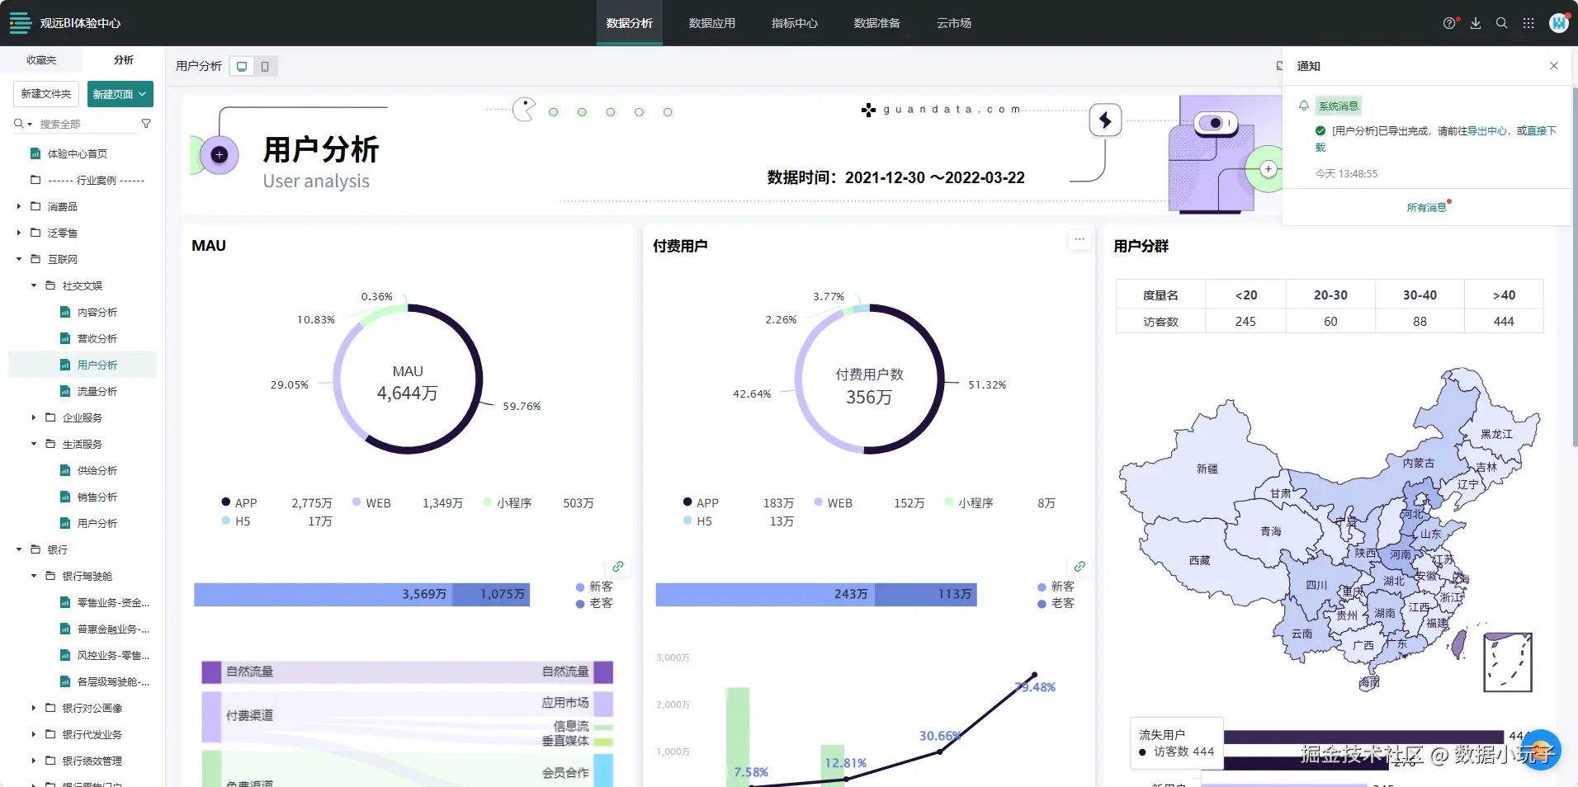This screenshot has width=1578, height=787.
Task: Open the search scope dropdown magnifier
Action: pyautogui.click(x=22, y=124)
